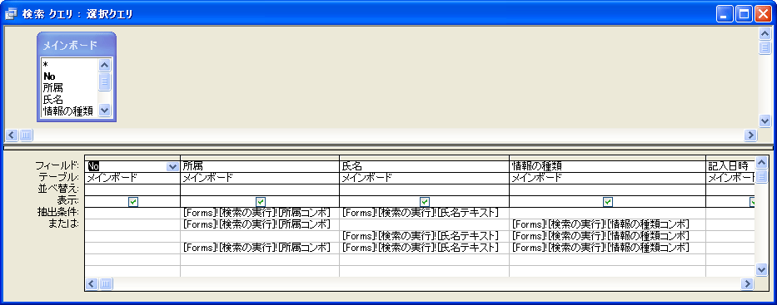Click up arrow of メインボード field list

tap(105, 65)
